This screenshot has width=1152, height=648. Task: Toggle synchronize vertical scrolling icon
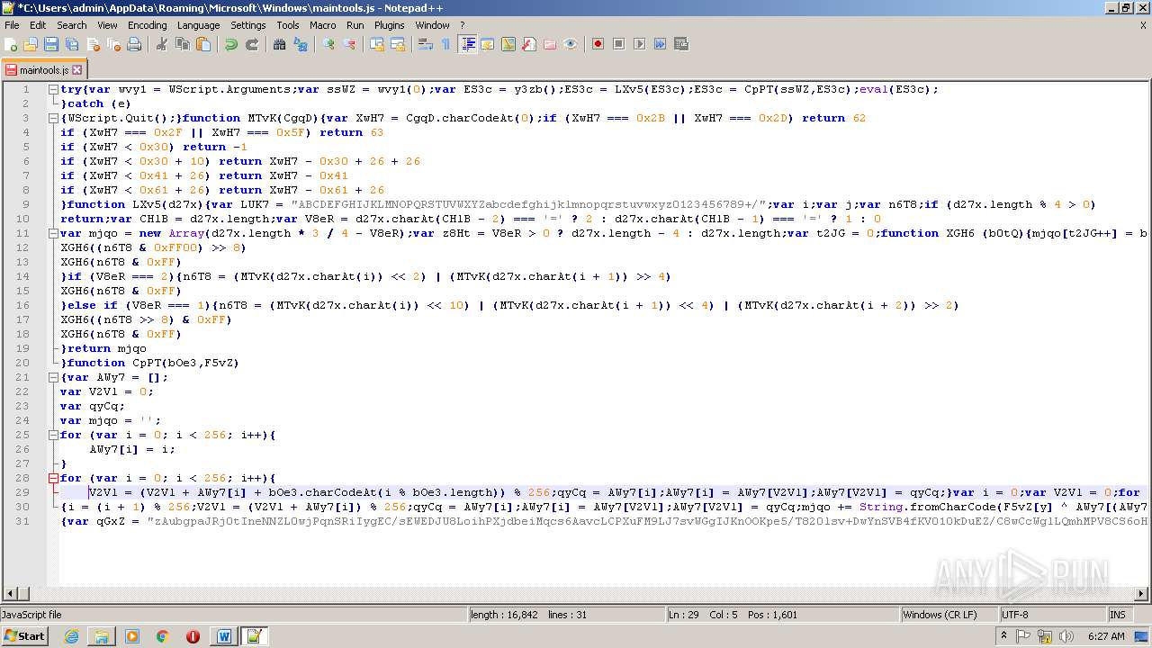point(377,44)
